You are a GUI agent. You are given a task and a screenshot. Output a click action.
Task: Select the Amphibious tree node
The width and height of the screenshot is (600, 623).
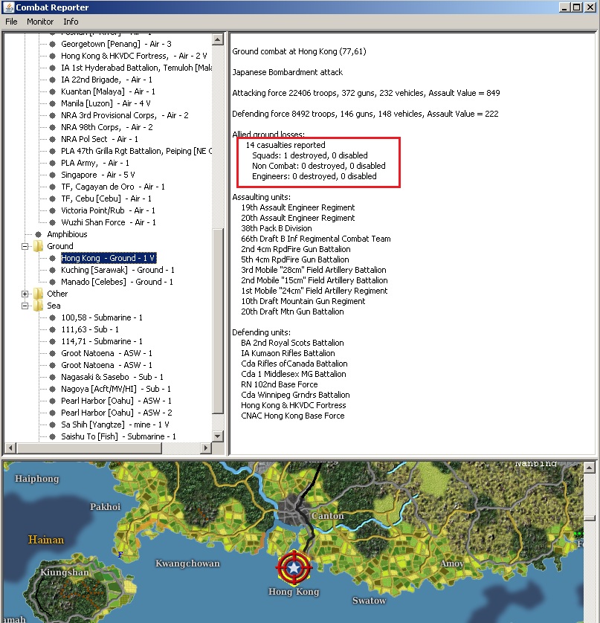pos(67,234)
